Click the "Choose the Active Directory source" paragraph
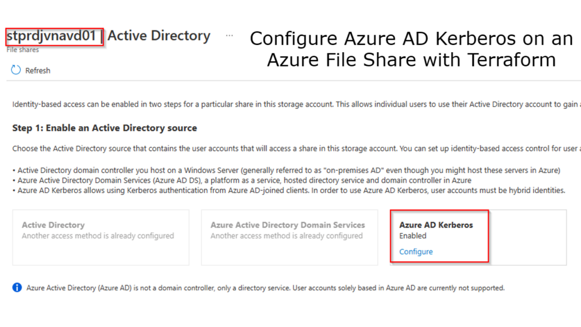This screenshot has width=581, height=327. pos(295,149)
